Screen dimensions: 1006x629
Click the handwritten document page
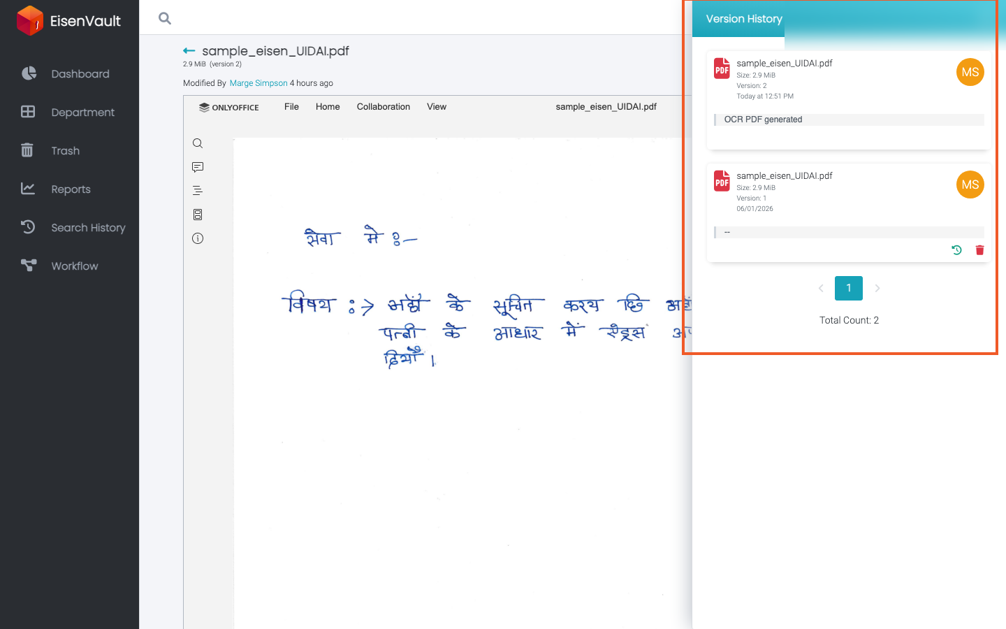[462, 383]
